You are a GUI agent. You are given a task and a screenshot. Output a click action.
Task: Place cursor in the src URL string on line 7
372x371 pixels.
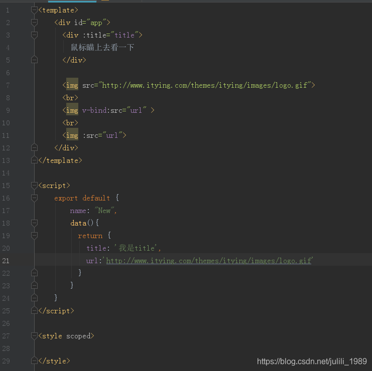click(x=204, y=85)
